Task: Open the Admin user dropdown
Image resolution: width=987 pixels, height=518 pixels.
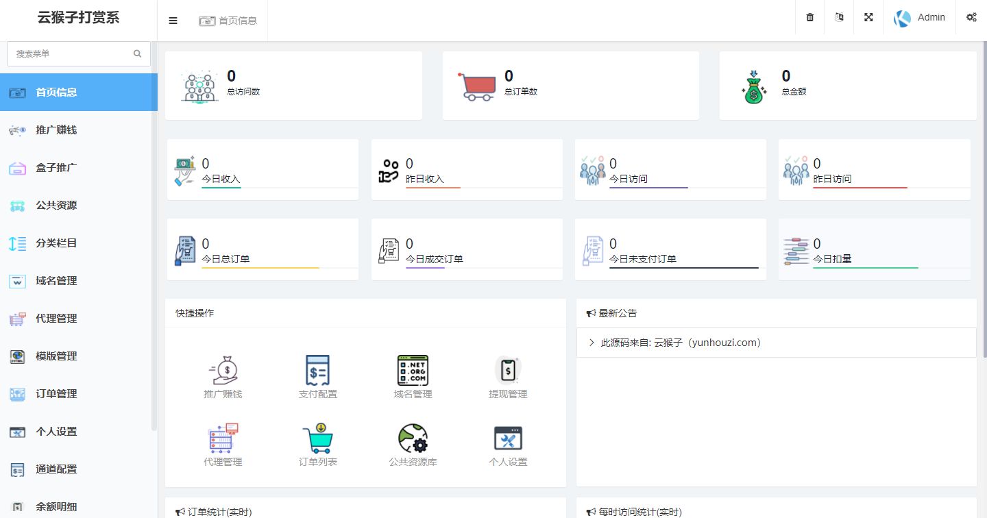Action: coord(921,18)
